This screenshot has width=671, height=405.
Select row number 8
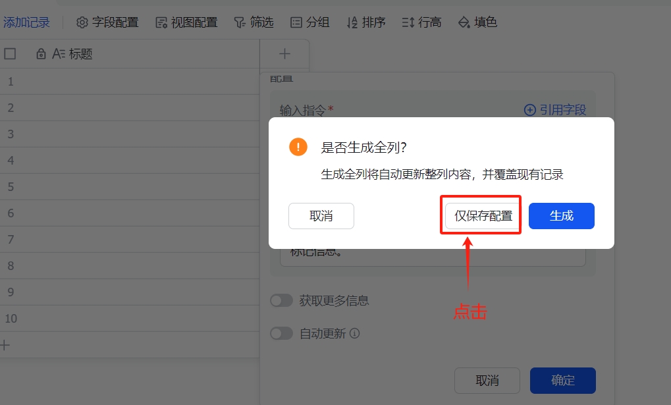[x=11, y=266]
